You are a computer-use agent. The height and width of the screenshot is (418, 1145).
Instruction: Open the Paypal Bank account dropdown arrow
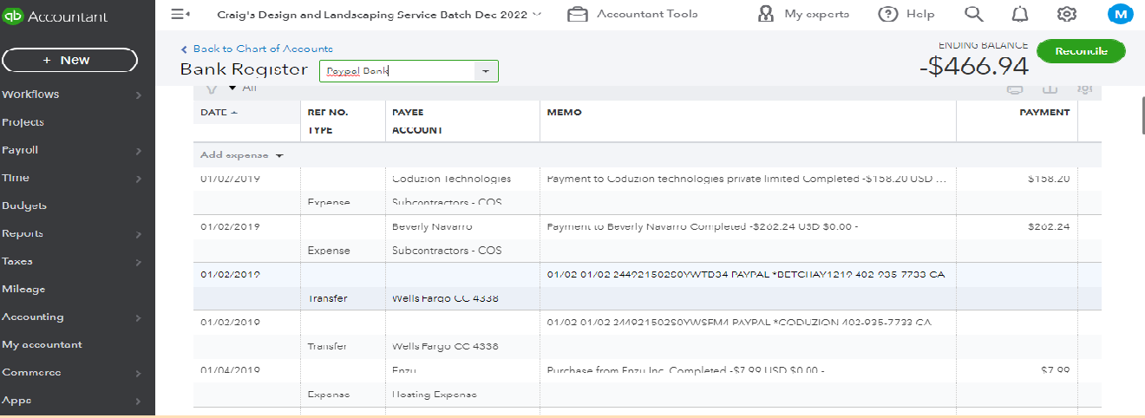tap(486, 71)
